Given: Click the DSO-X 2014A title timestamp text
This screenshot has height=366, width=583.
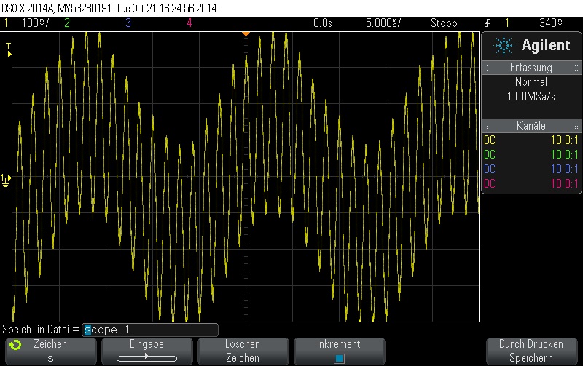Looking at the screenshot, I should (109, 8).
